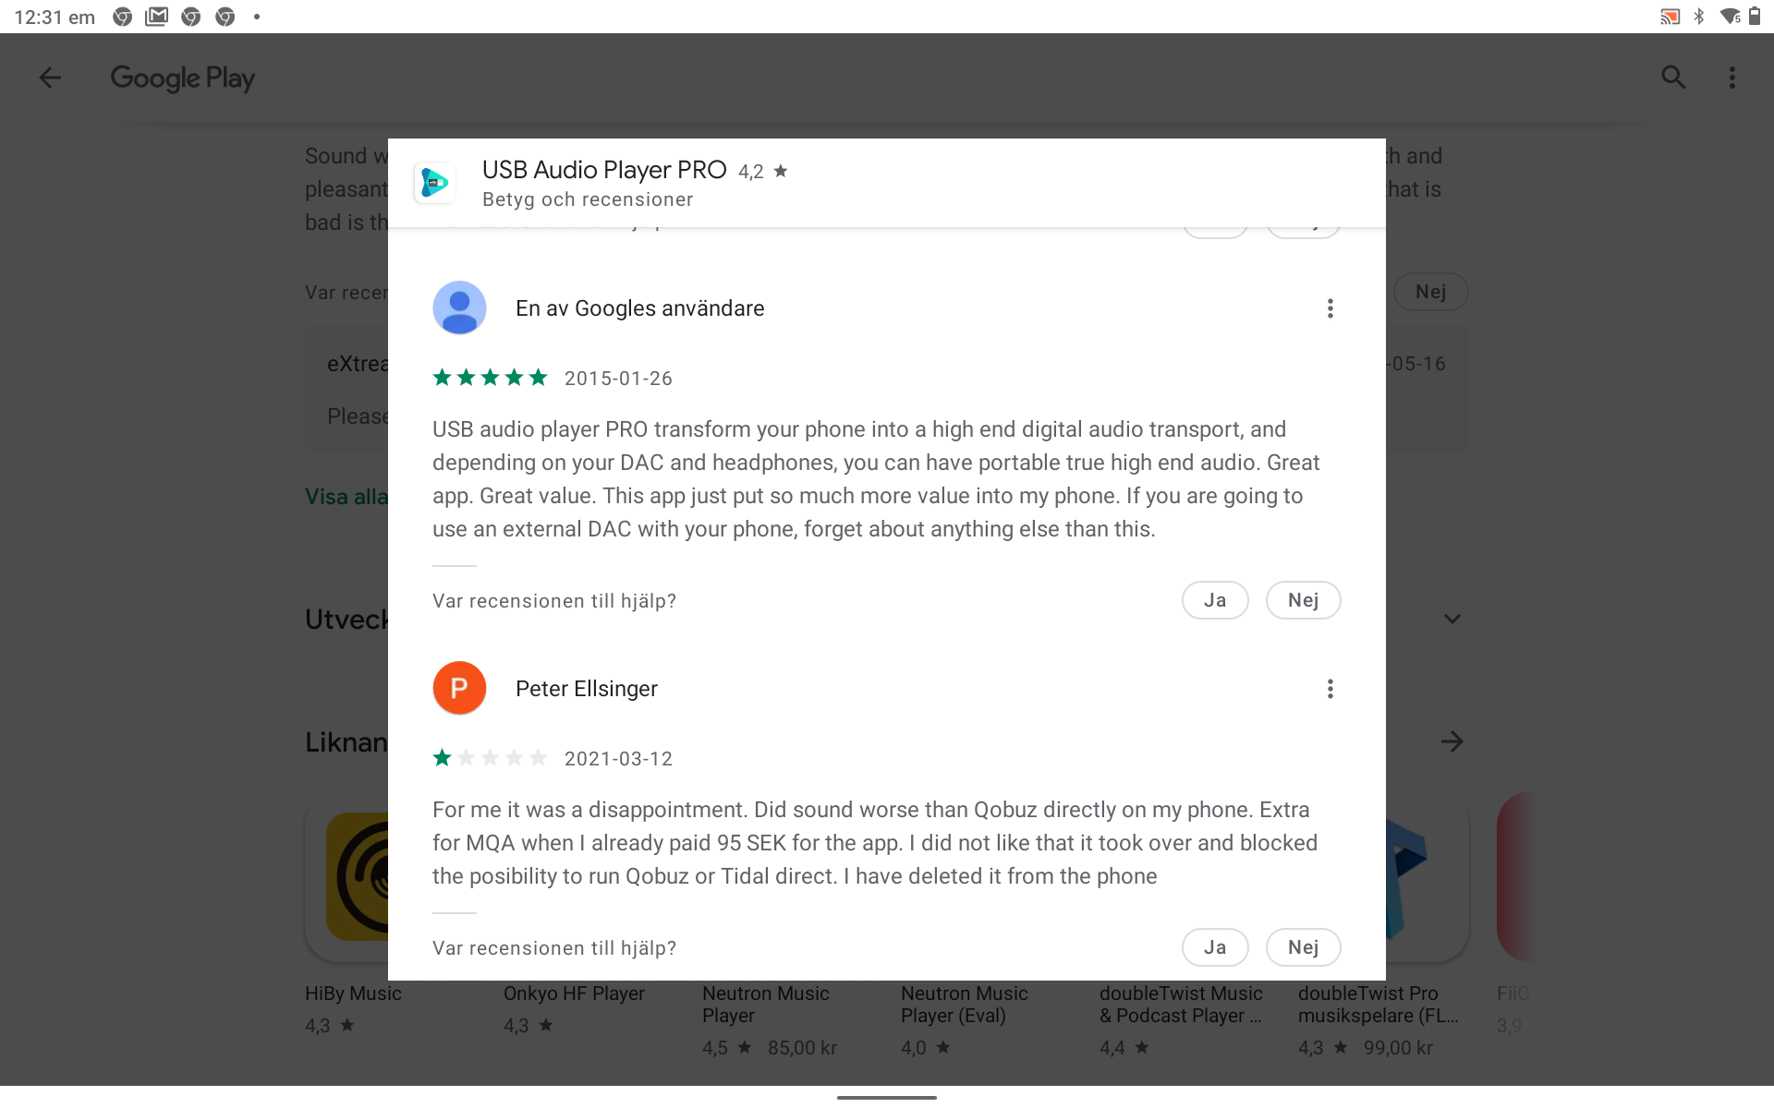Tap the USB Audio Player PRO title

tap(604, 170)
